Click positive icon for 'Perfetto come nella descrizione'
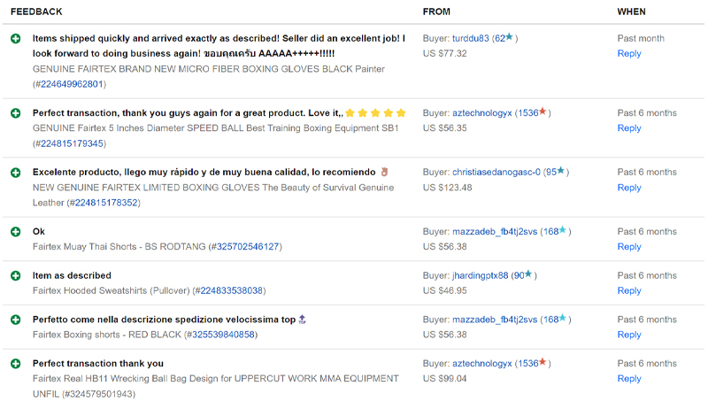Image resolution: width=708 pixels, height=401 pixels. [16, 320]
